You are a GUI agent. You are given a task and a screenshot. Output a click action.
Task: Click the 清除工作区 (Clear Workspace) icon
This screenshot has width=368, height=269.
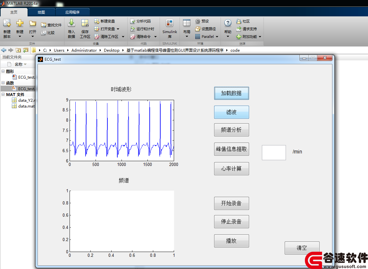click(x=97, y=37)
